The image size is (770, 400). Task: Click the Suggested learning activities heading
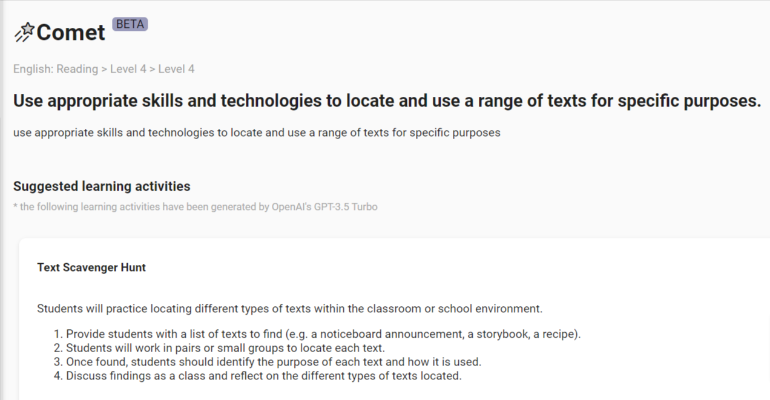coord(102,186)
